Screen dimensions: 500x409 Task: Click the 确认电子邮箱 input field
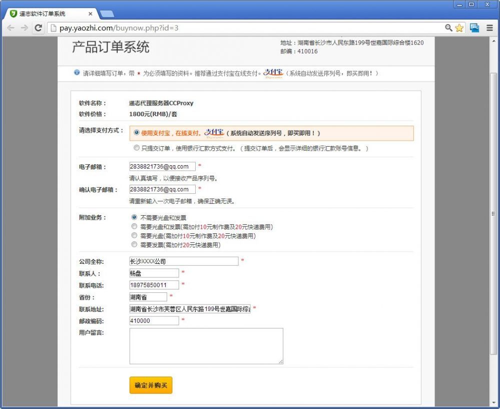click(x=162, y=189)
